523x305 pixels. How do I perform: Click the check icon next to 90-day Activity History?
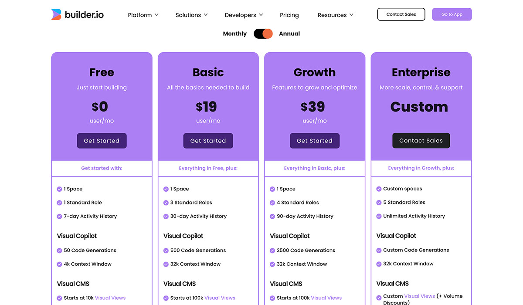pos(272,216)
